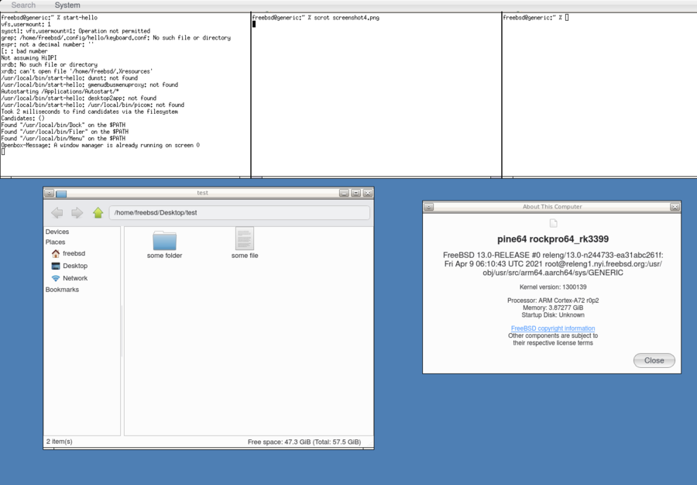Open the System menu
Viewport: 697px width, 485px height.
(67, 5)
